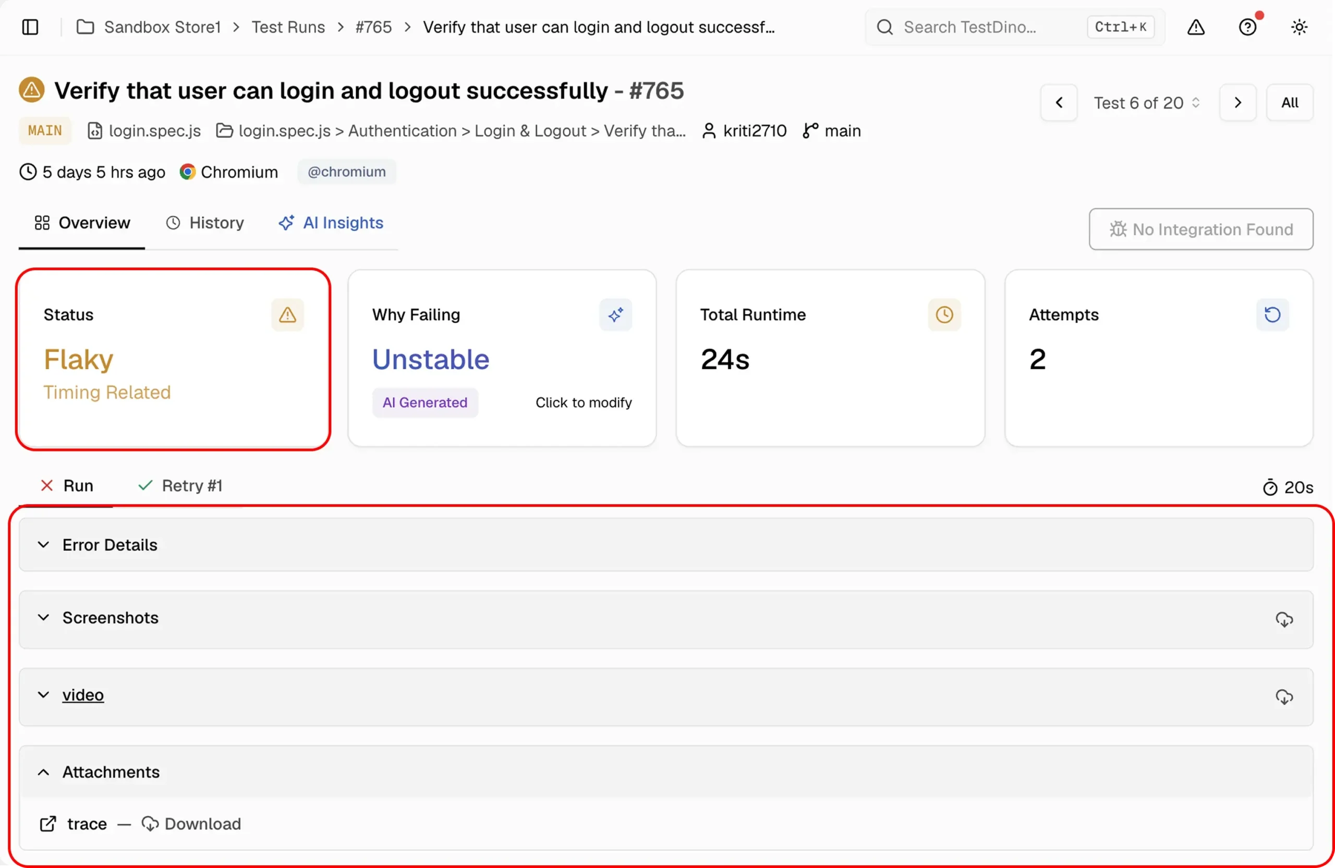The width and height of the screenshot is (1335, 868).
Task: Click the Flaky status text
Action: (79, 359)
